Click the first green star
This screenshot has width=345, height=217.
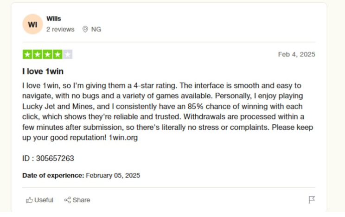27,54
